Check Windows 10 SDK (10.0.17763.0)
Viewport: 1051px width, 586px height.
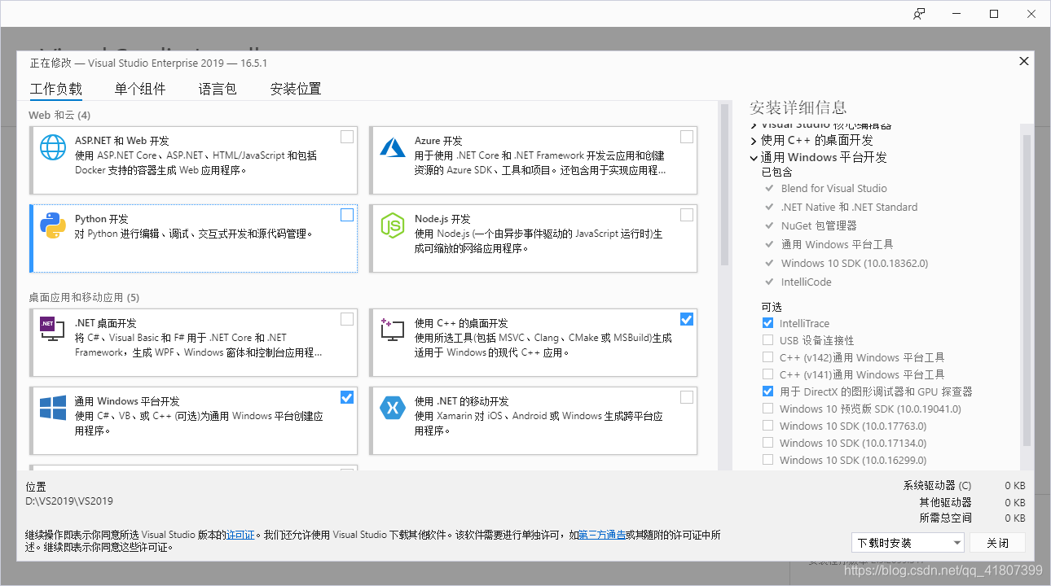click(x=768, y=426)
